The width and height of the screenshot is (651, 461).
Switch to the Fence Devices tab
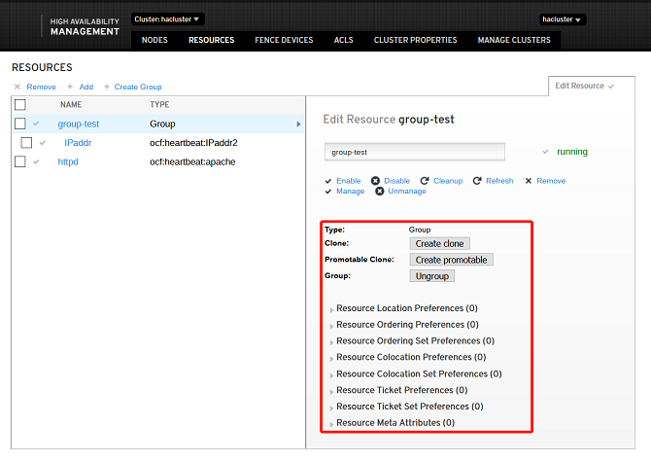(282, 40)
